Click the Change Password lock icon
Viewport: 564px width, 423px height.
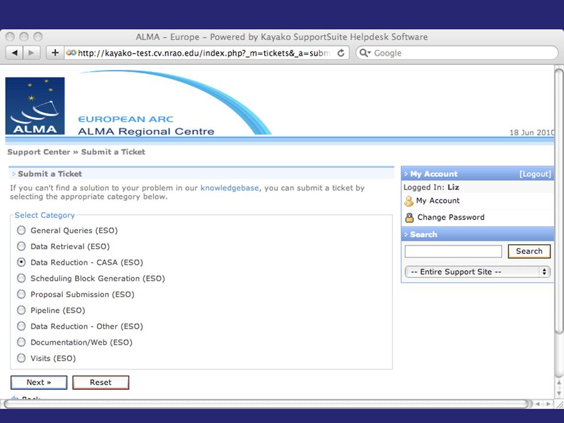[x=409, y=217]
